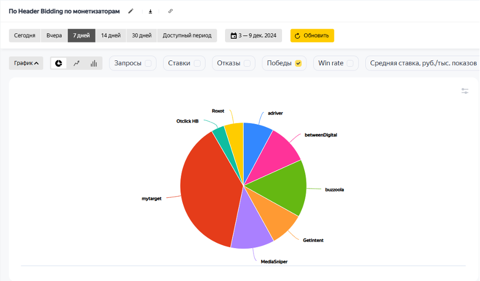The image size is (480, 281).
Task: Click the pencil edit icon beside report title
Action: pos(131,11)
